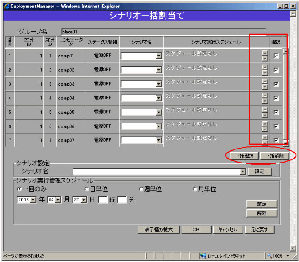
Task: Open scenario name dropdown for comp04
Action: click(159, 98)
